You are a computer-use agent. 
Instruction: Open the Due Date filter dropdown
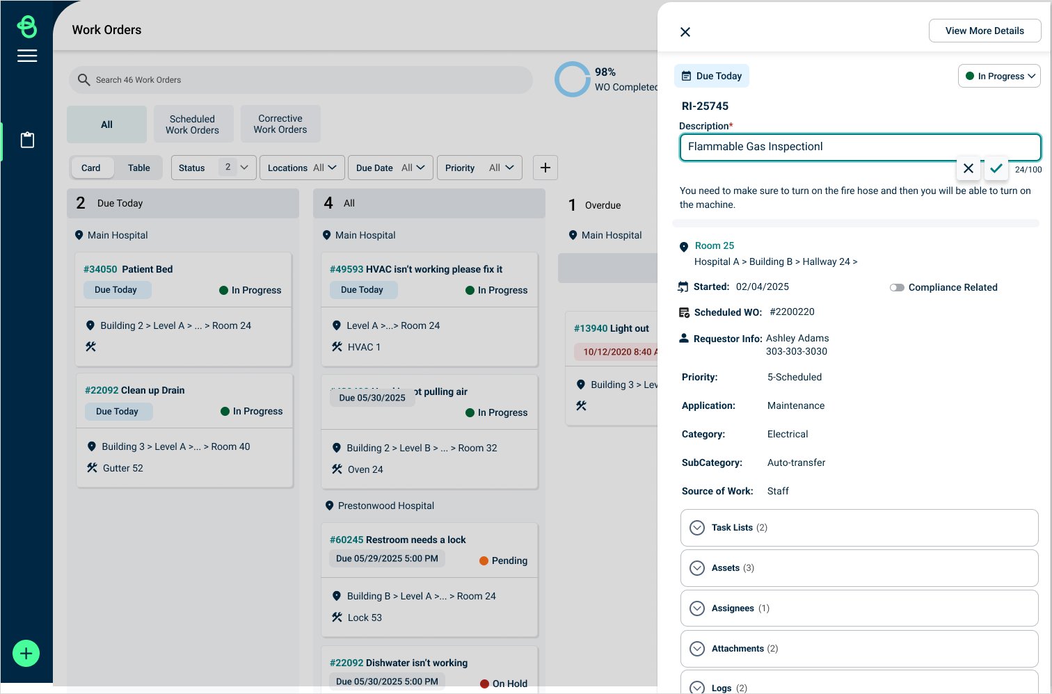tap(390, 168)
